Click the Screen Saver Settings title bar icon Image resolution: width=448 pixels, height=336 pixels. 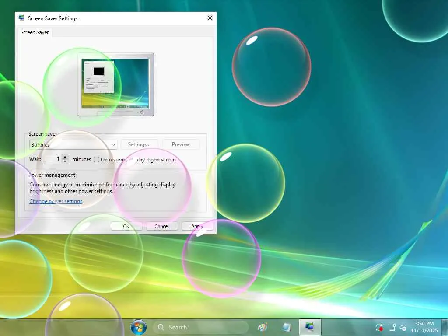21,18
